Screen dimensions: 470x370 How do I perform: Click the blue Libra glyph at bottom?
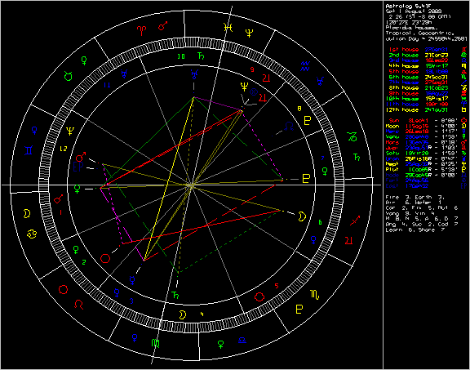pyautogui.click(x=242, y=341)
